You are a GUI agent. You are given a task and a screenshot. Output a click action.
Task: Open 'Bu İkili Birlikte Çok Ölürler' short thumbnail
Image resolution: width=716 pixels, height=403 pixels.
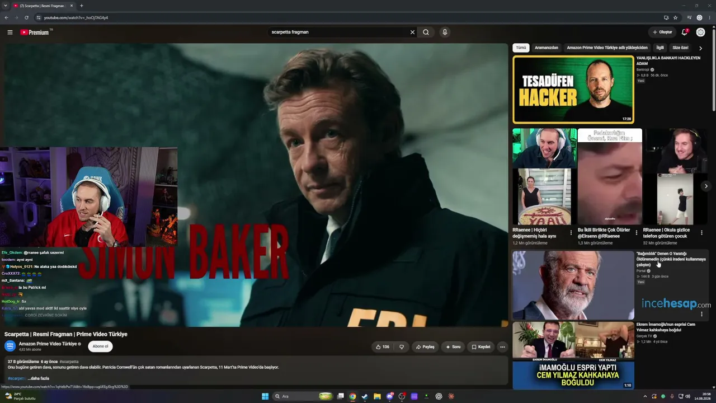point(610,177)
